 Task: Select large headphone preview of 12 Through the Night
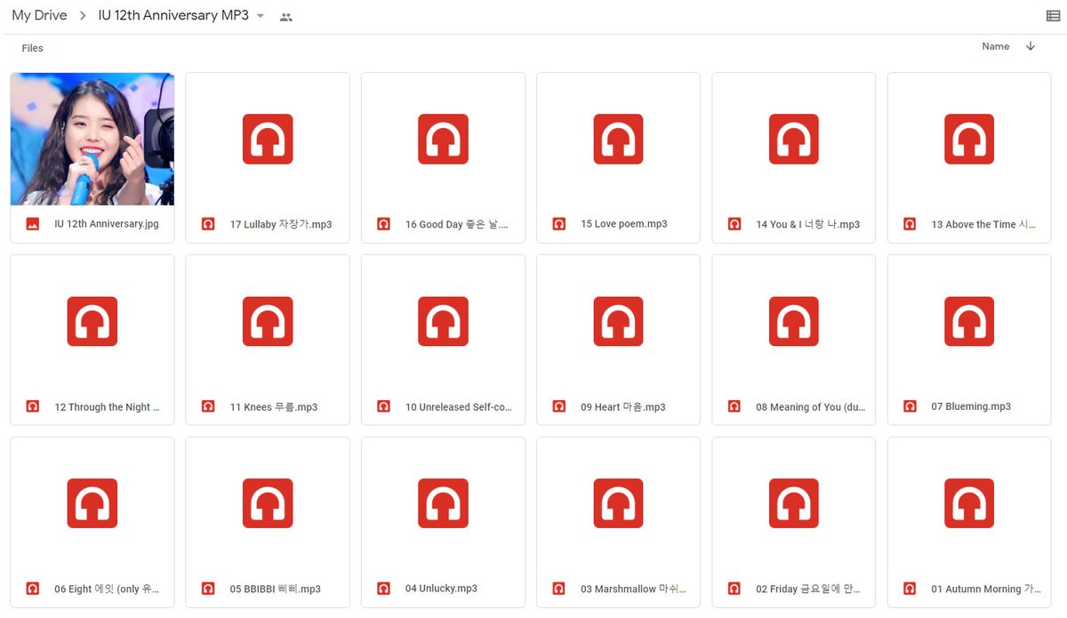92,321
